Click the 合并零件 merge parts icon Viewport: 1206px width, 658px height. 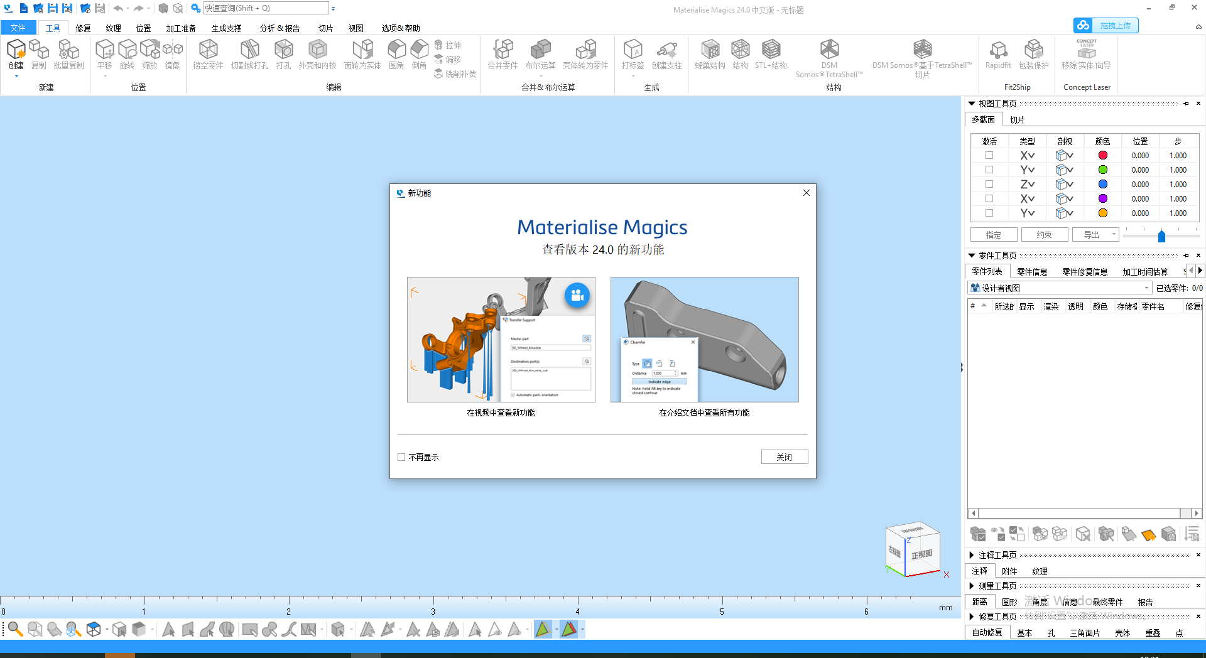(x=503, y=49)
